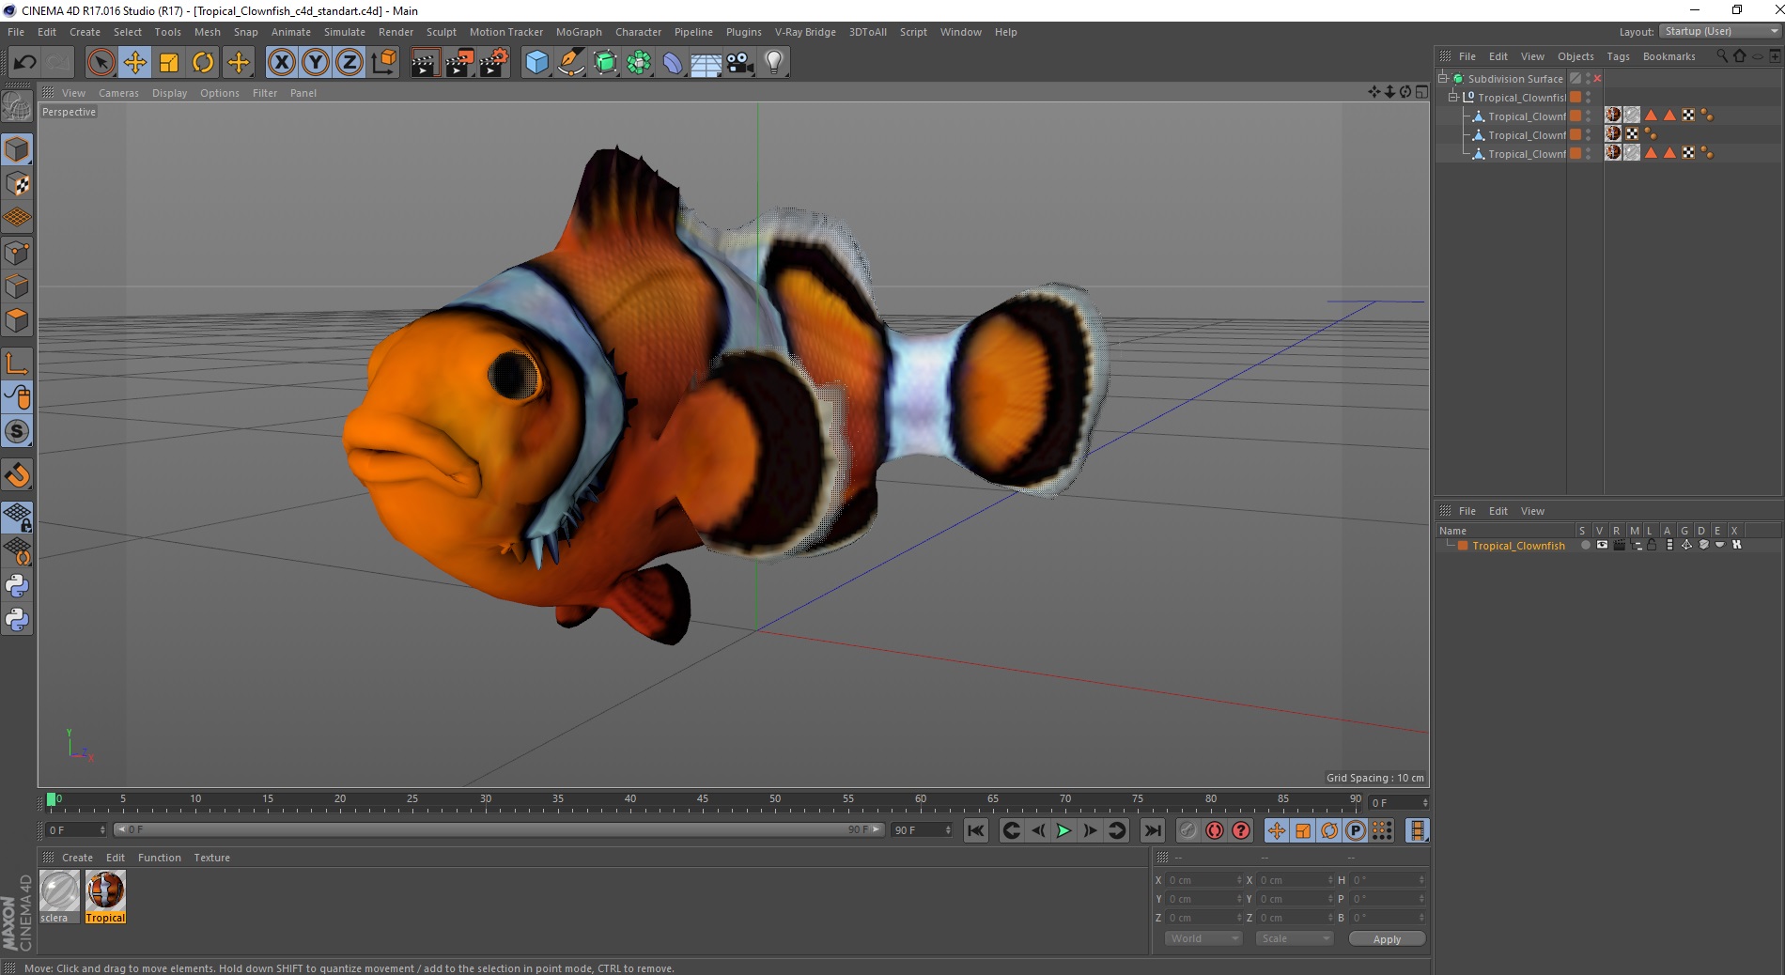Toggle the coordinate system icon
Screen dimensions: 1785x975
click(383, 63)
